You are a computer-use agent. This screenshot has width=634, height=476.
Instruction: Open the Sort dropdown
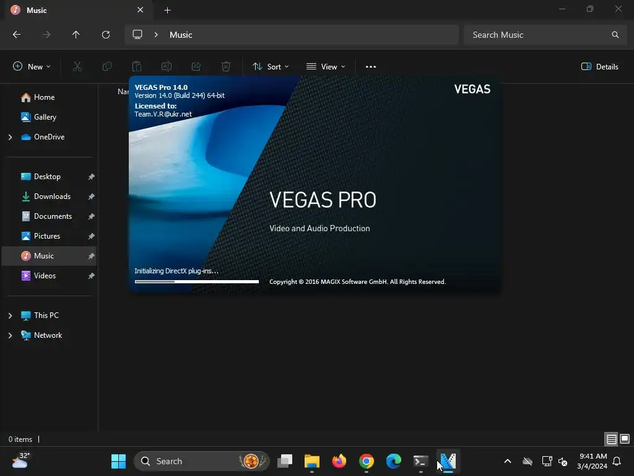click(271, 66)
